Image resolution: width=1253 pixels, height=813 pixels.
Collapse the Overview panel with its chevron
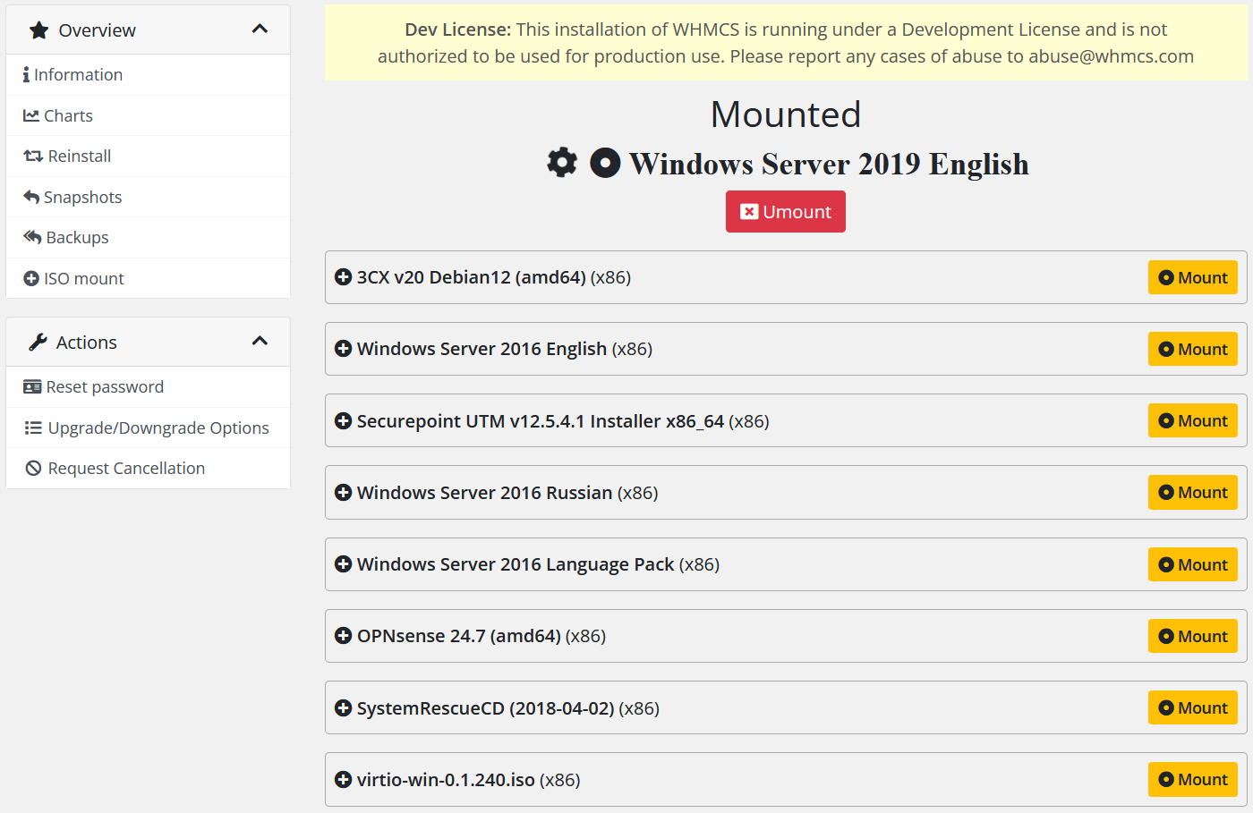click(260, 29)
